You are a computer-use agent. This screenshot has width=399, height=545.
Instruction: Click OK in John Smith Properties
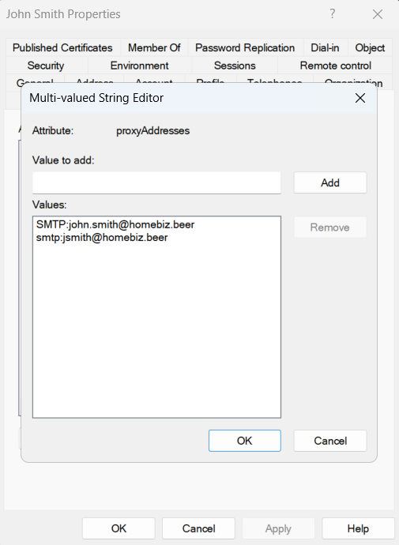119,528
